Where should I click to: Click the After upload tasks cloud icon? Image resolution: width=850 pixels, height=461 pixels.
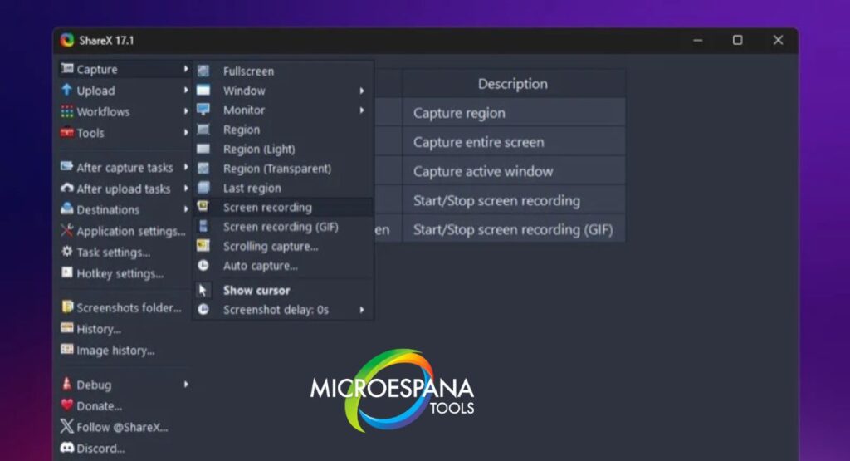pos(66,188)
